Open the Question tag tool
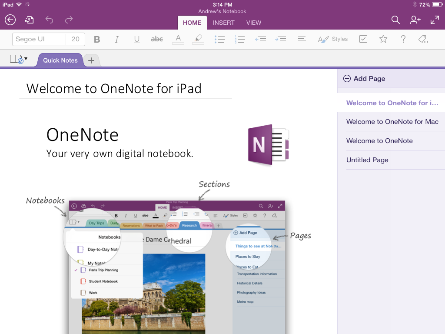The width and height of the screenshot is (445, 334). pyautogui.click(x=403, y=39)
